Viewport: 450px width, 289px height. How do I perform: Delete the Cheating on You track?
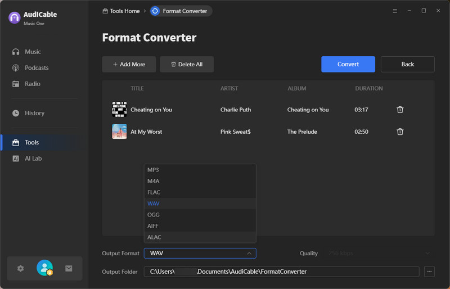coord(400,110)
